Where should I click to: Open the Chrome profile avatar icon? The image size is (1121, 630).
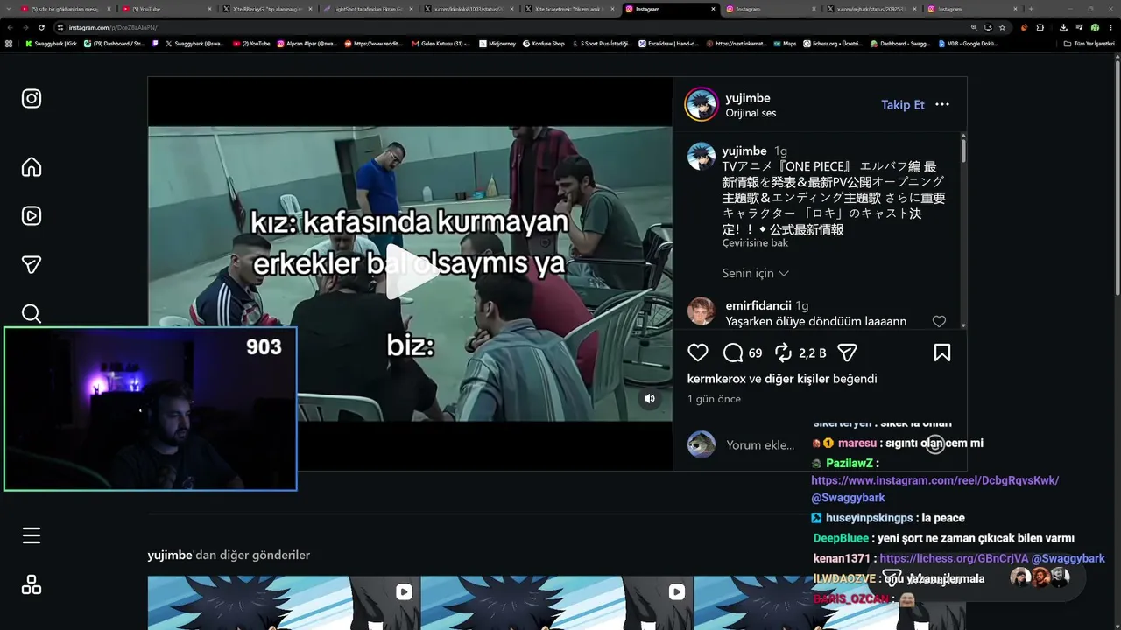1095,27
